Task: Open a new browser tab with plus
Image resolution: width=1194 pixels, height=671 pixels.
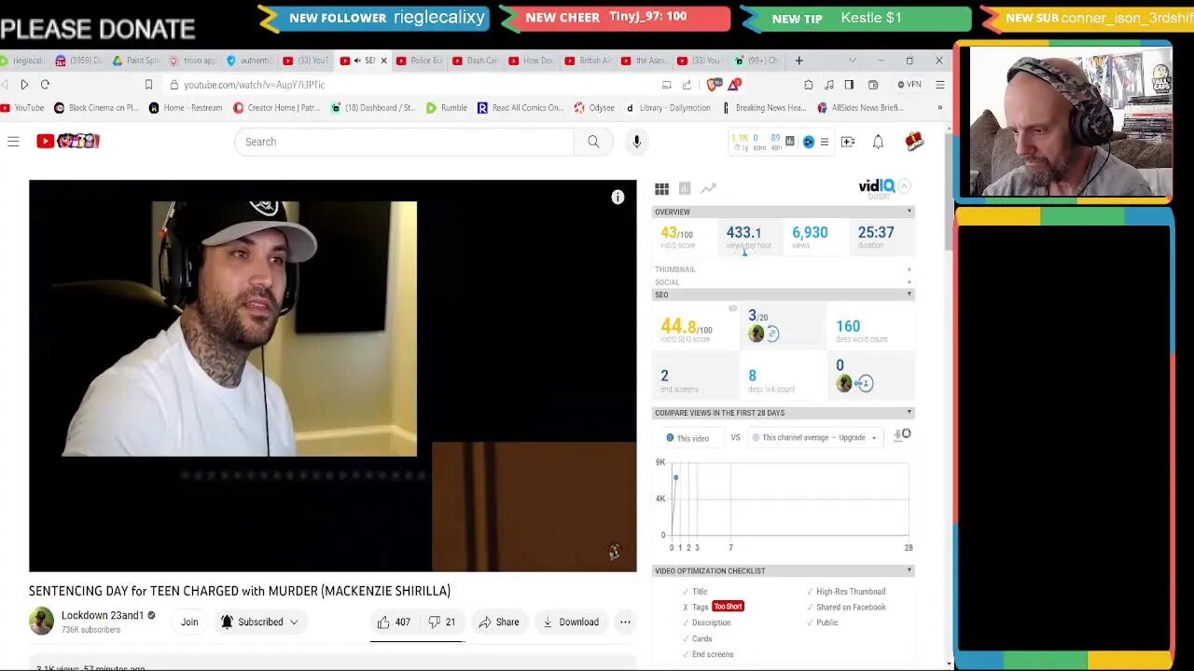Action: (798, 61)
